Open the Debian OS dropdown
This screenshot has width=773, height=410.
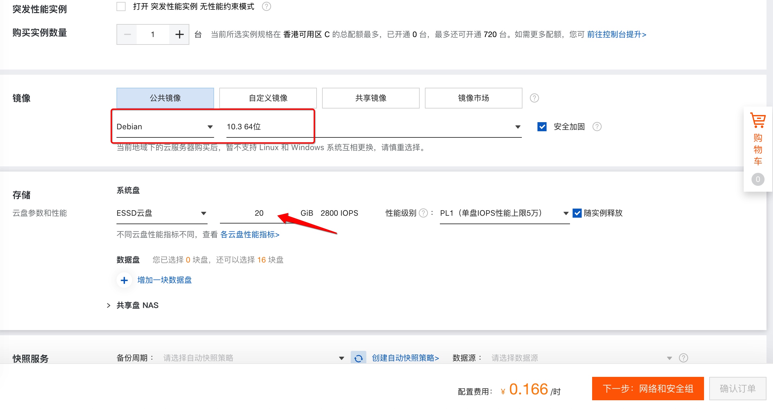click(165, 127)
